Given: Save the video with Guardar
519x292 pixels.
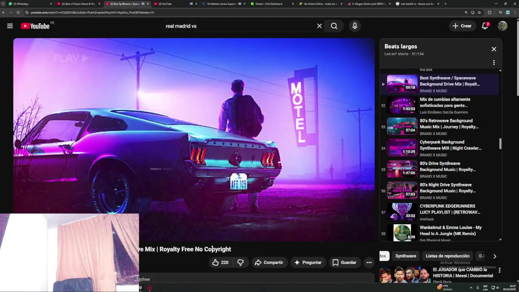Looking at the screenshot, I should coord(345,262).
